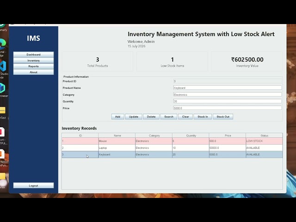Click the Laptop row quantity 10 cell
The image size is (296, 222).
click(191, 148)
